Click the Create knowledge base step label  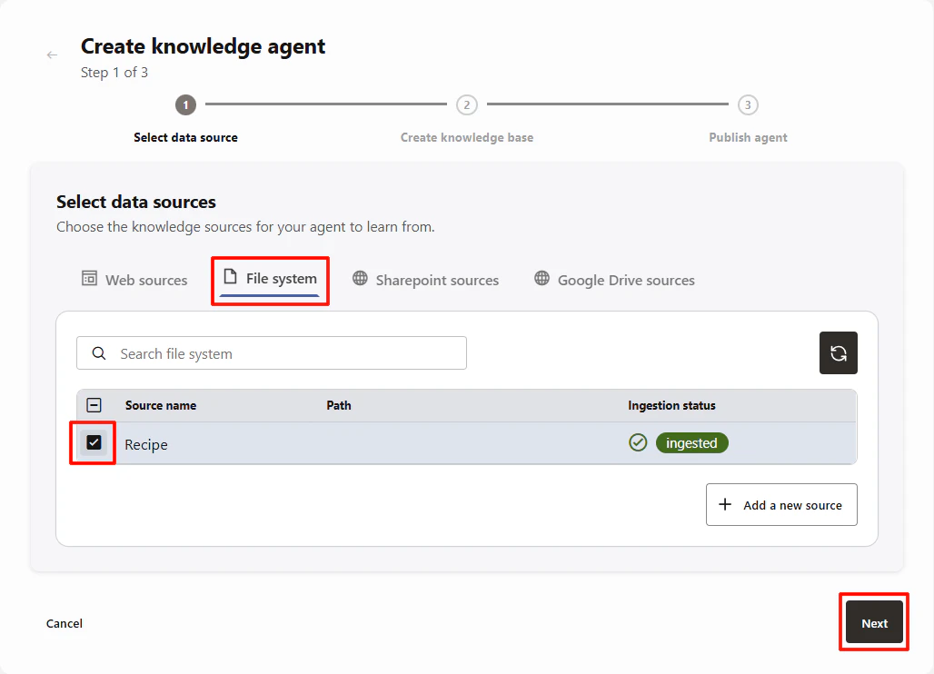(x=467, y=137)
